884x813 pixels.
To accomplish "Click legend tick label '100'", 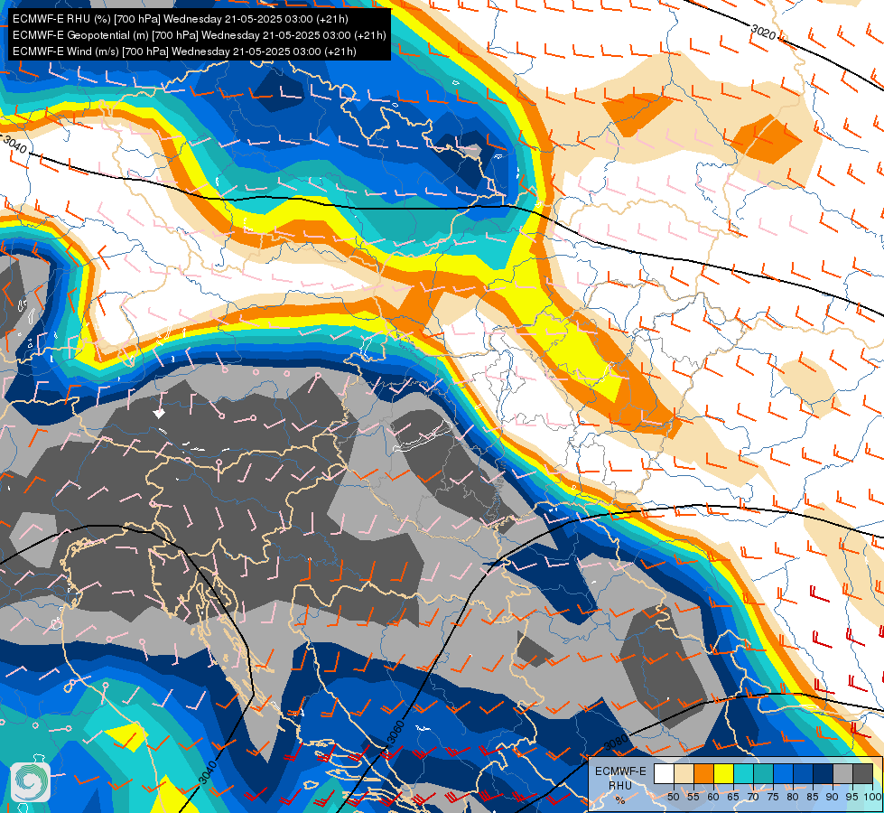I will tap(872, 797).
